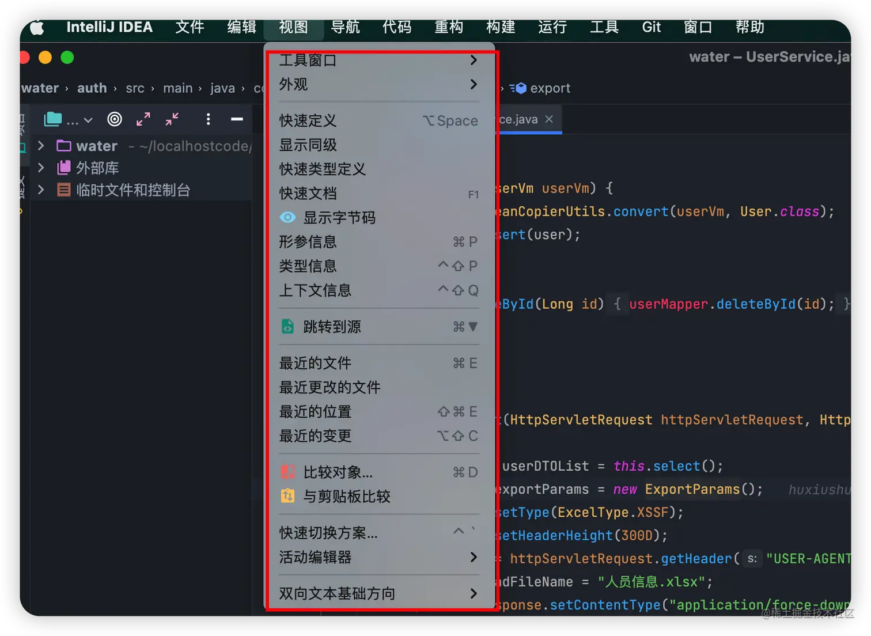
Task: Expand the 工具窗口 submenu
Action: point(380,60)
